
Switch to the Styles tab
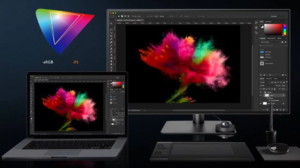click(279, 38)
